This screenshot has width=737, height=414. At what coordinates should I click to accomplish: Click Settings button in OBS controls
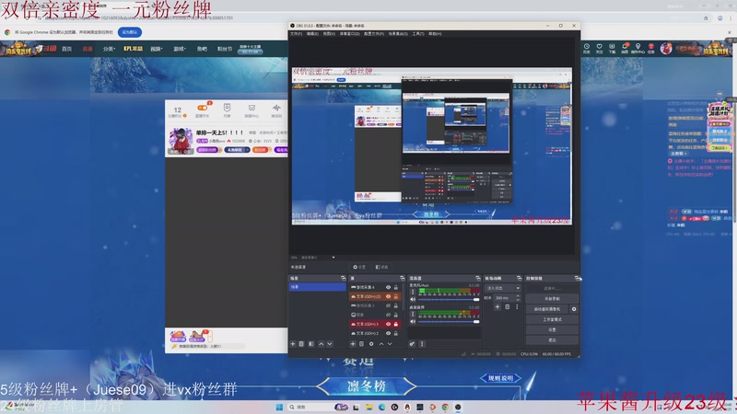point(552,330)
